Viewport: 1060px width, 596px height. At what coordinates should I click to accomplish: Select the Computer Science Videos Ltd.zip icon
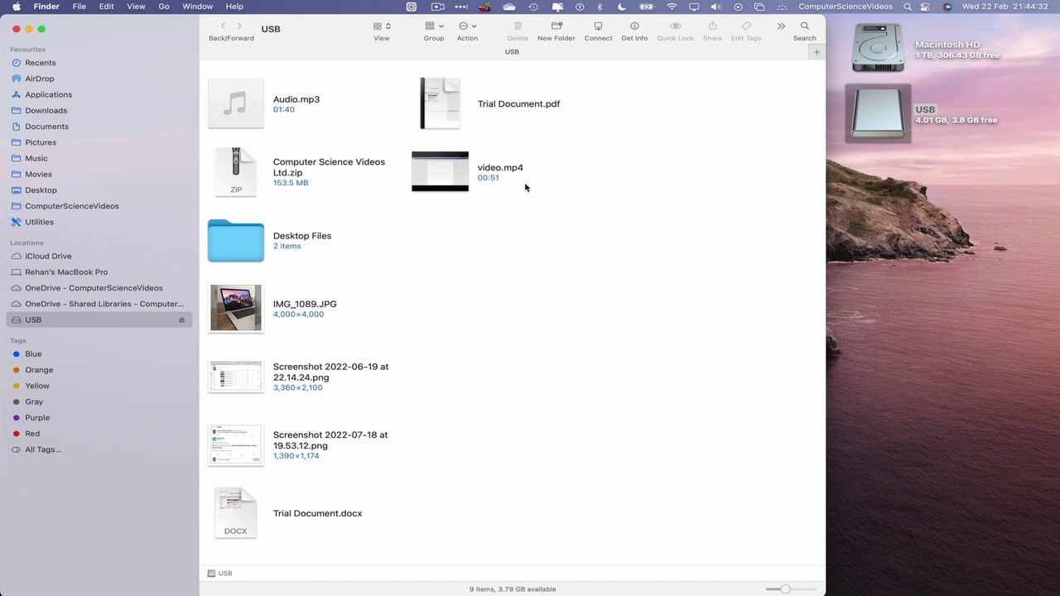click(236, 171)
